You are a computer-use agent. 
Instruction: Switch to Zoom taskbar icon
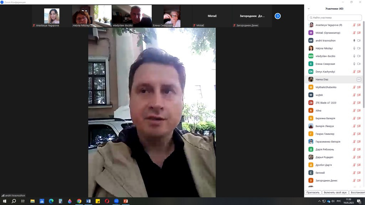point(117,201)
